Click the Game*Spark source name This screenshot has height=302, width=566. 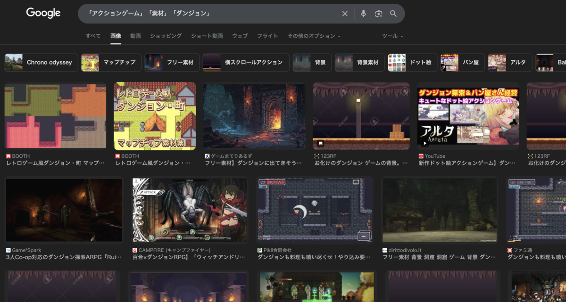[27, 250]
